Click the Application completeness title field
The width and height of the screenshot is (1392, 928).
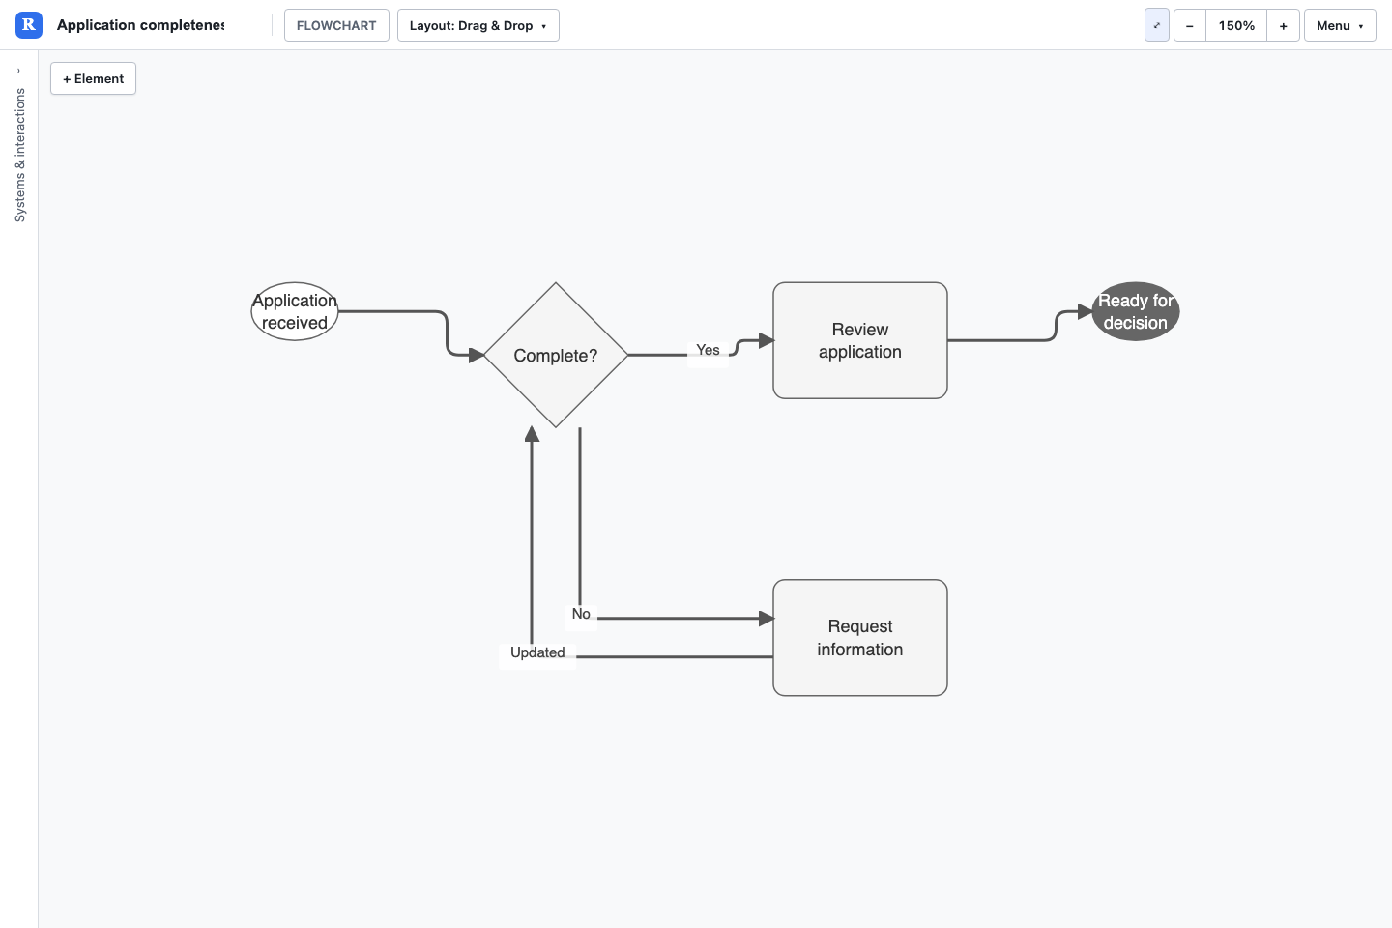pos(141,25)
